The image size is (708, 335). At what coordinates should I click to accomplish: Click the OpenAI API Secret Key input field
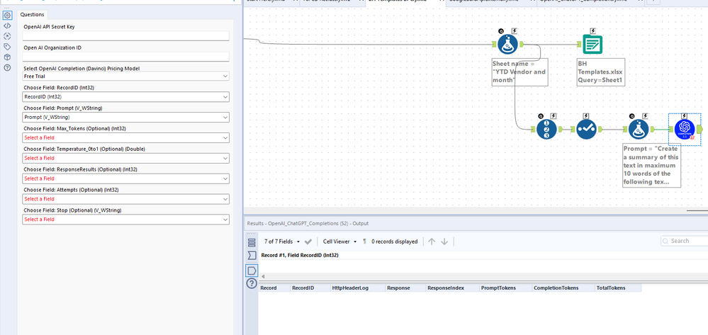tap(126, 35)
